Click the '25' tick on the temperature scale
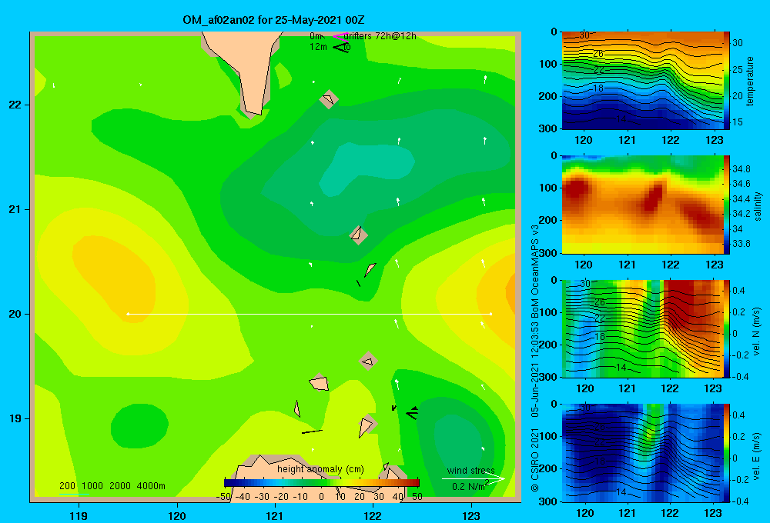This screenshot has width=770, height=523. click(x=738, y=70)
